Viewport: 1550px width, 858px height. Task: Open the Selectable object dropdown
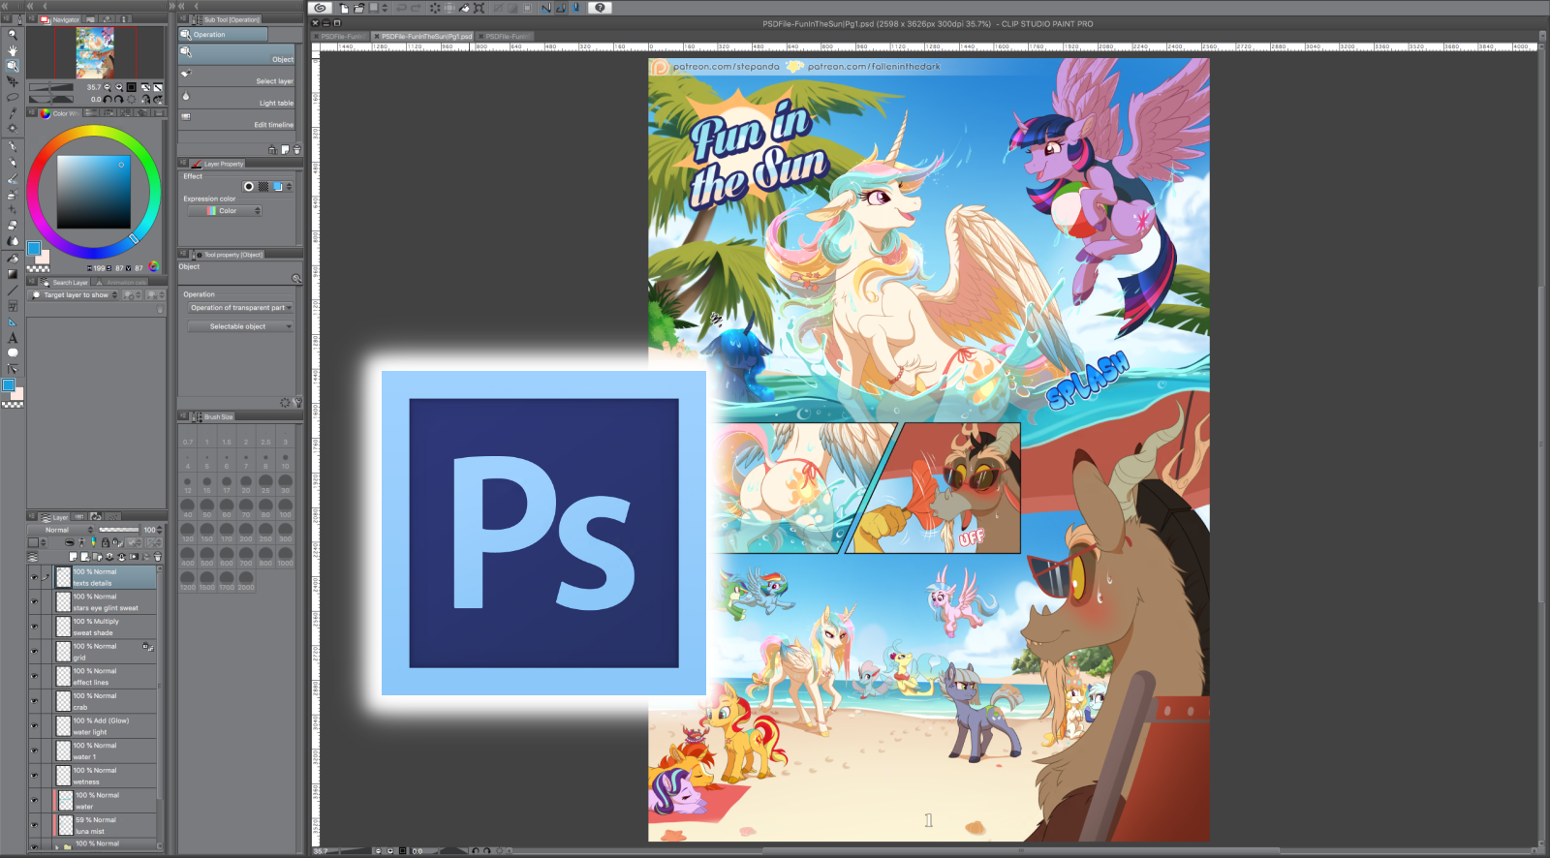pos(241,326)
